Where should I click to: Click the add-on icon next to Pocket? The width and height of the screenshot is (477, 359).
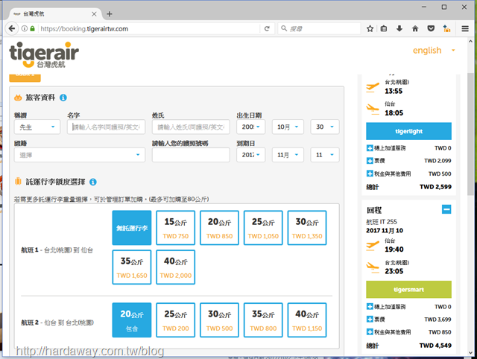click(x=446, y=28)
